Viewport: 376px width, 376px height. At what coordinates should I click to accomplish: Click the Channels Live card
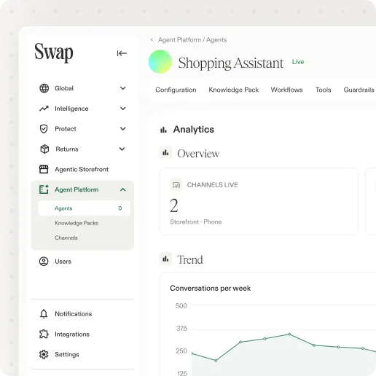pyautogui.click(x=259, y=201)
